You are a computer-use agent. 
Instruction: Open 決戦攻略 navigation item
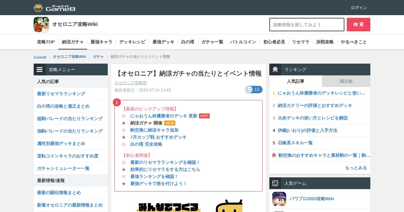pyautogui.click(x=325, y=42)
